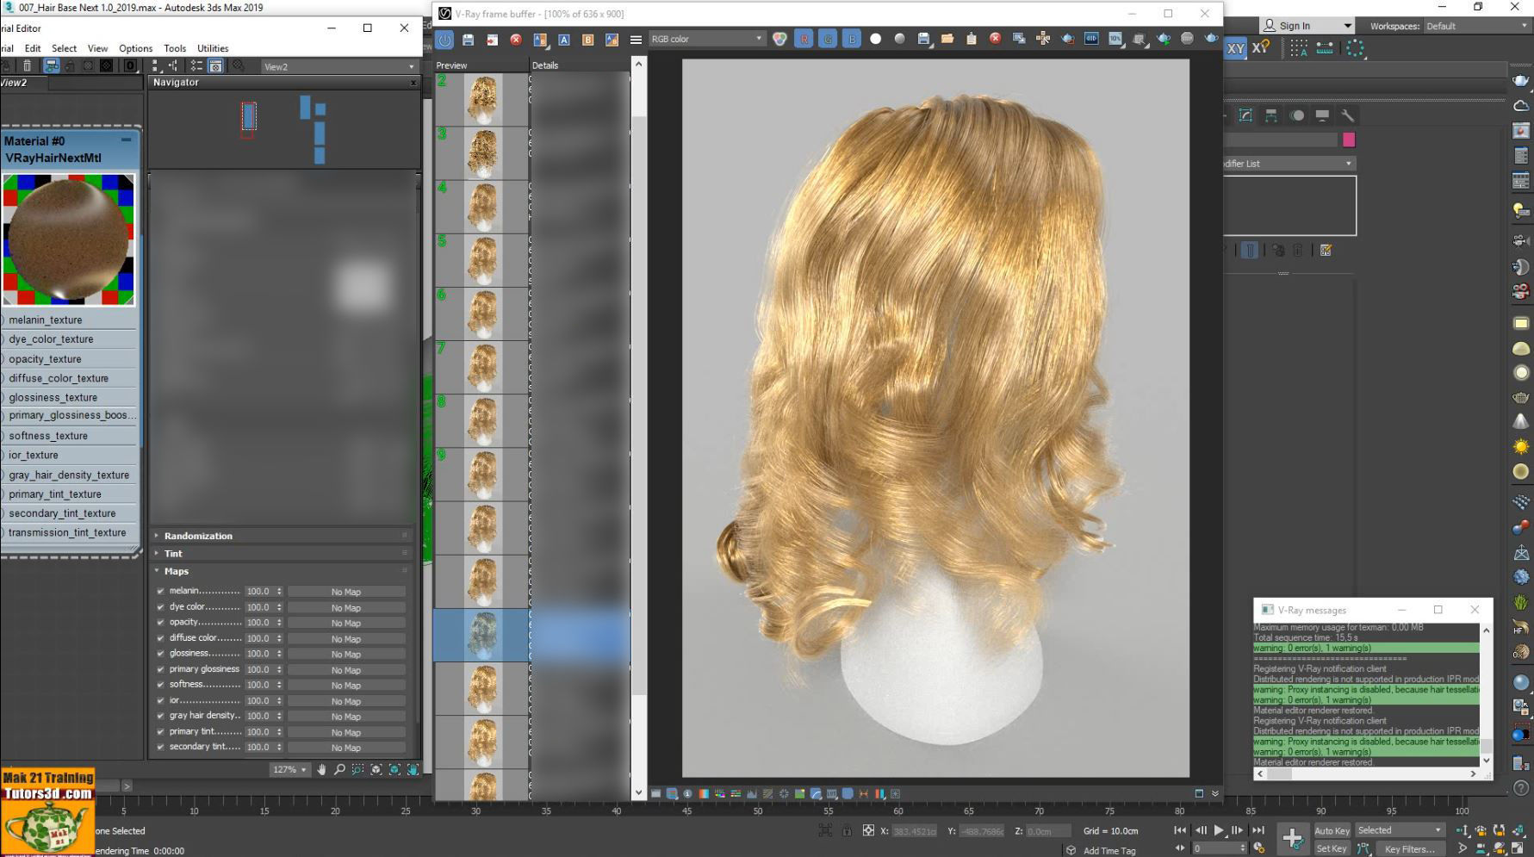Click No Map button for secondary tint
Viewport: 1534px width, 857px height.
pyautogui.click(x=346, y=748)
